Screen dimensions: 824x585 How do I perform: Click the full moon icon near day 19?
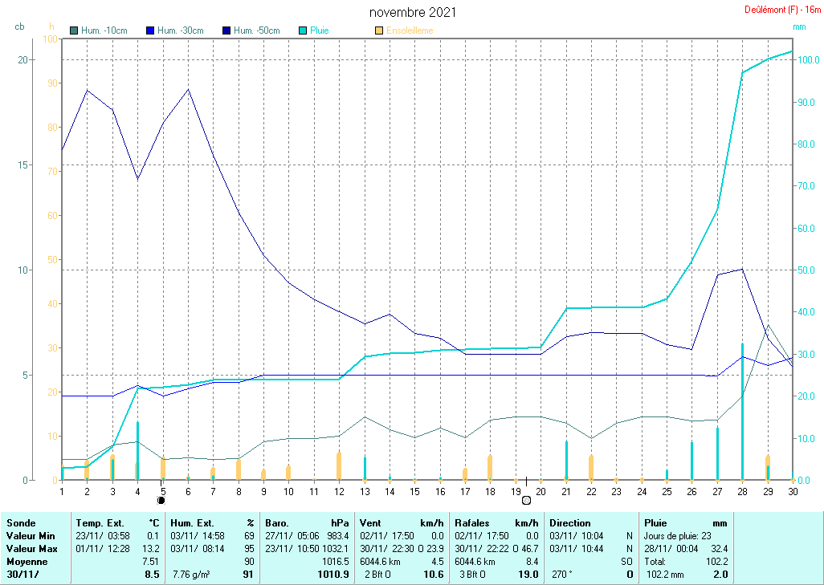pos(526,500)
